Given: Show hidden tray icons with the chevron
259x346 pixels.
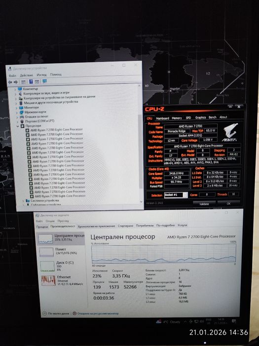Looking at the screenshot, I should 185,322.
